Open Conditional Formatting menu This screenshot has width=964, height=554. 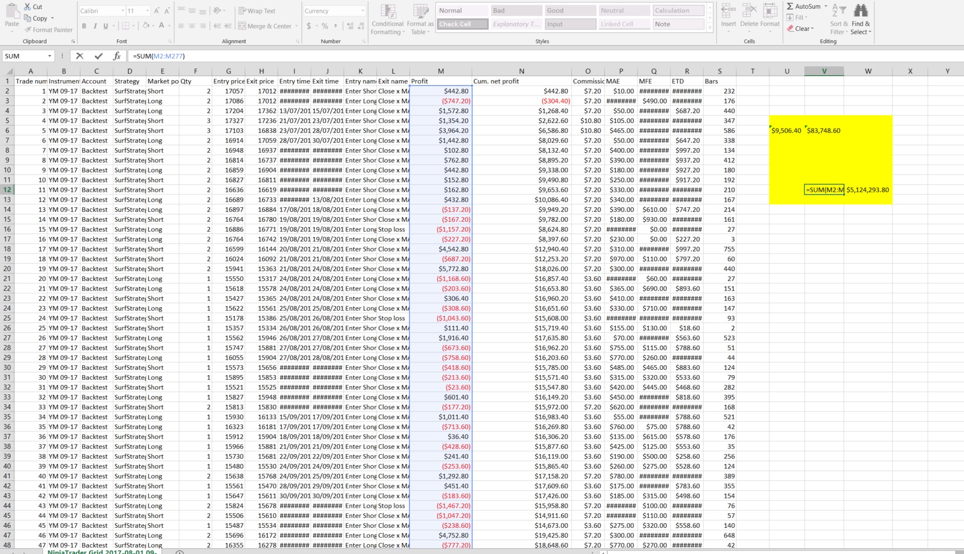[388, 20]
